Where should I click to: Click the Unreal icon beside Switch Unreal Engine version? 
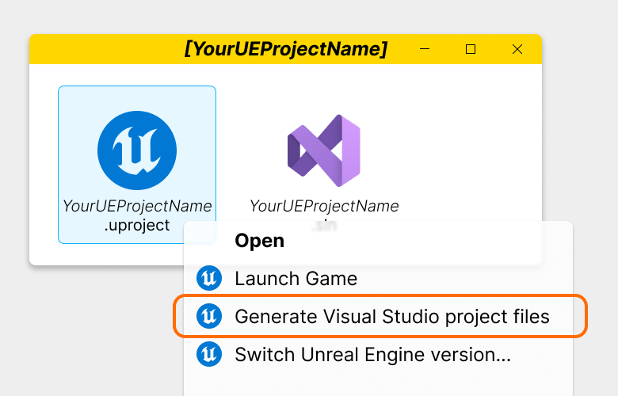pos(209,354)
